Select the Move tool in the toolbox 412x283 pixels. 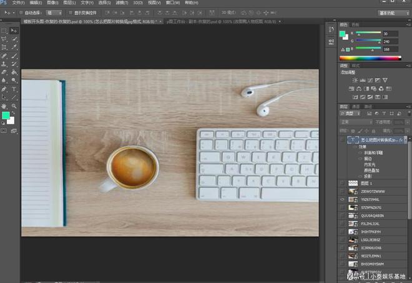pos(14,31)
